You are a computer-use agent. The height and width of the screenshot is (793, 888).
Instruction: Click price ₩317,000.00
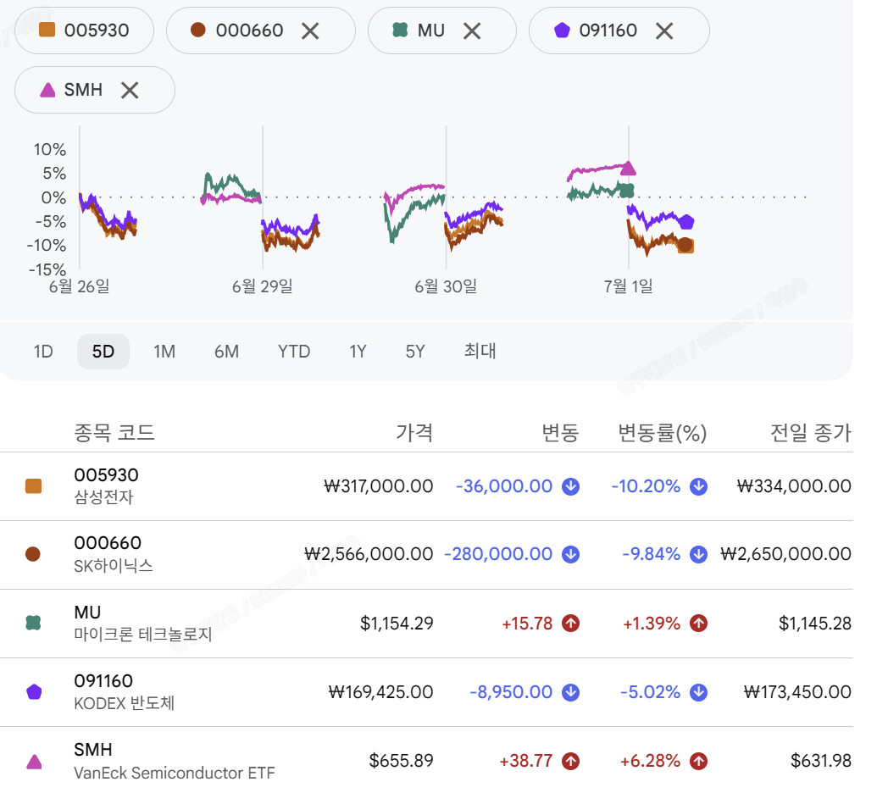(378, 486)
